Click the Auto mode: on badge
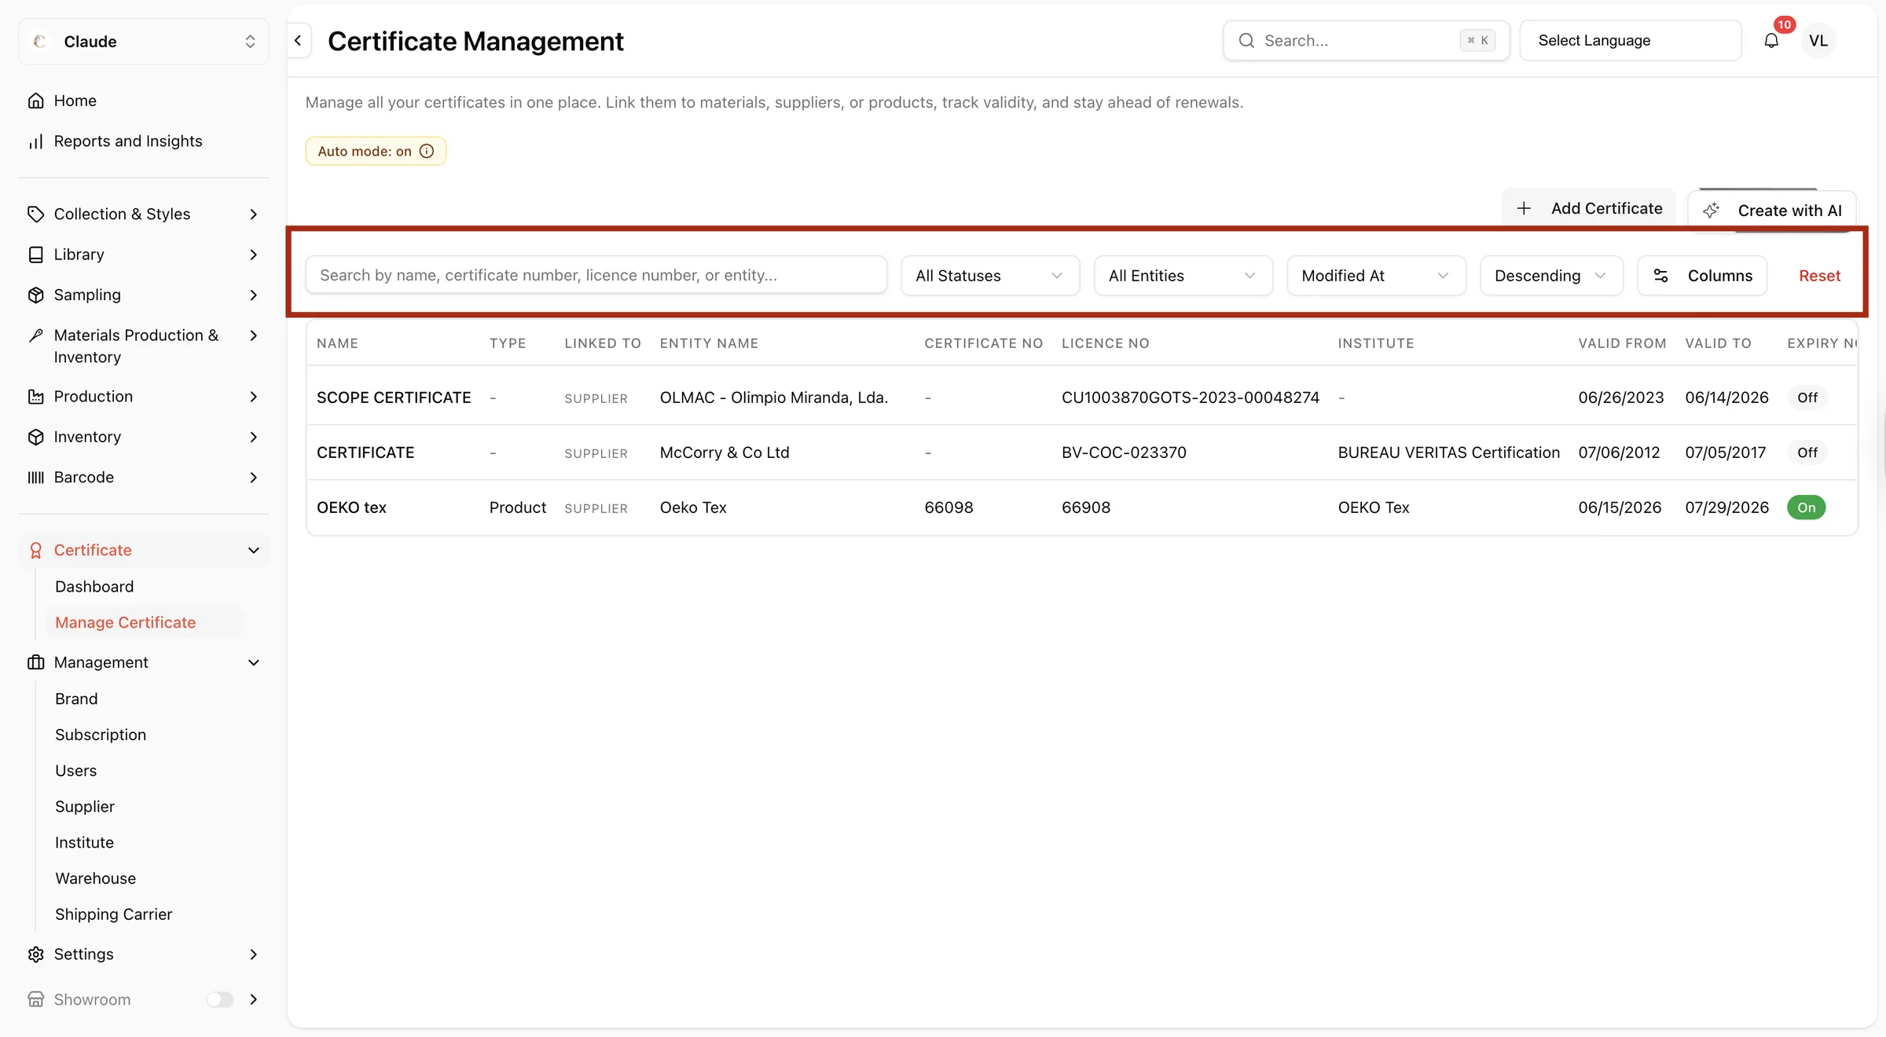1886x1037 pixels. click(x=376, y=151)
